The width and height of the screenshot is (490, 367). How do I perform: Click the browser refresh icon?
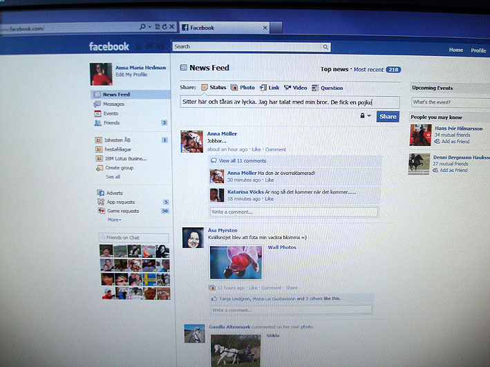coord(164,26)
